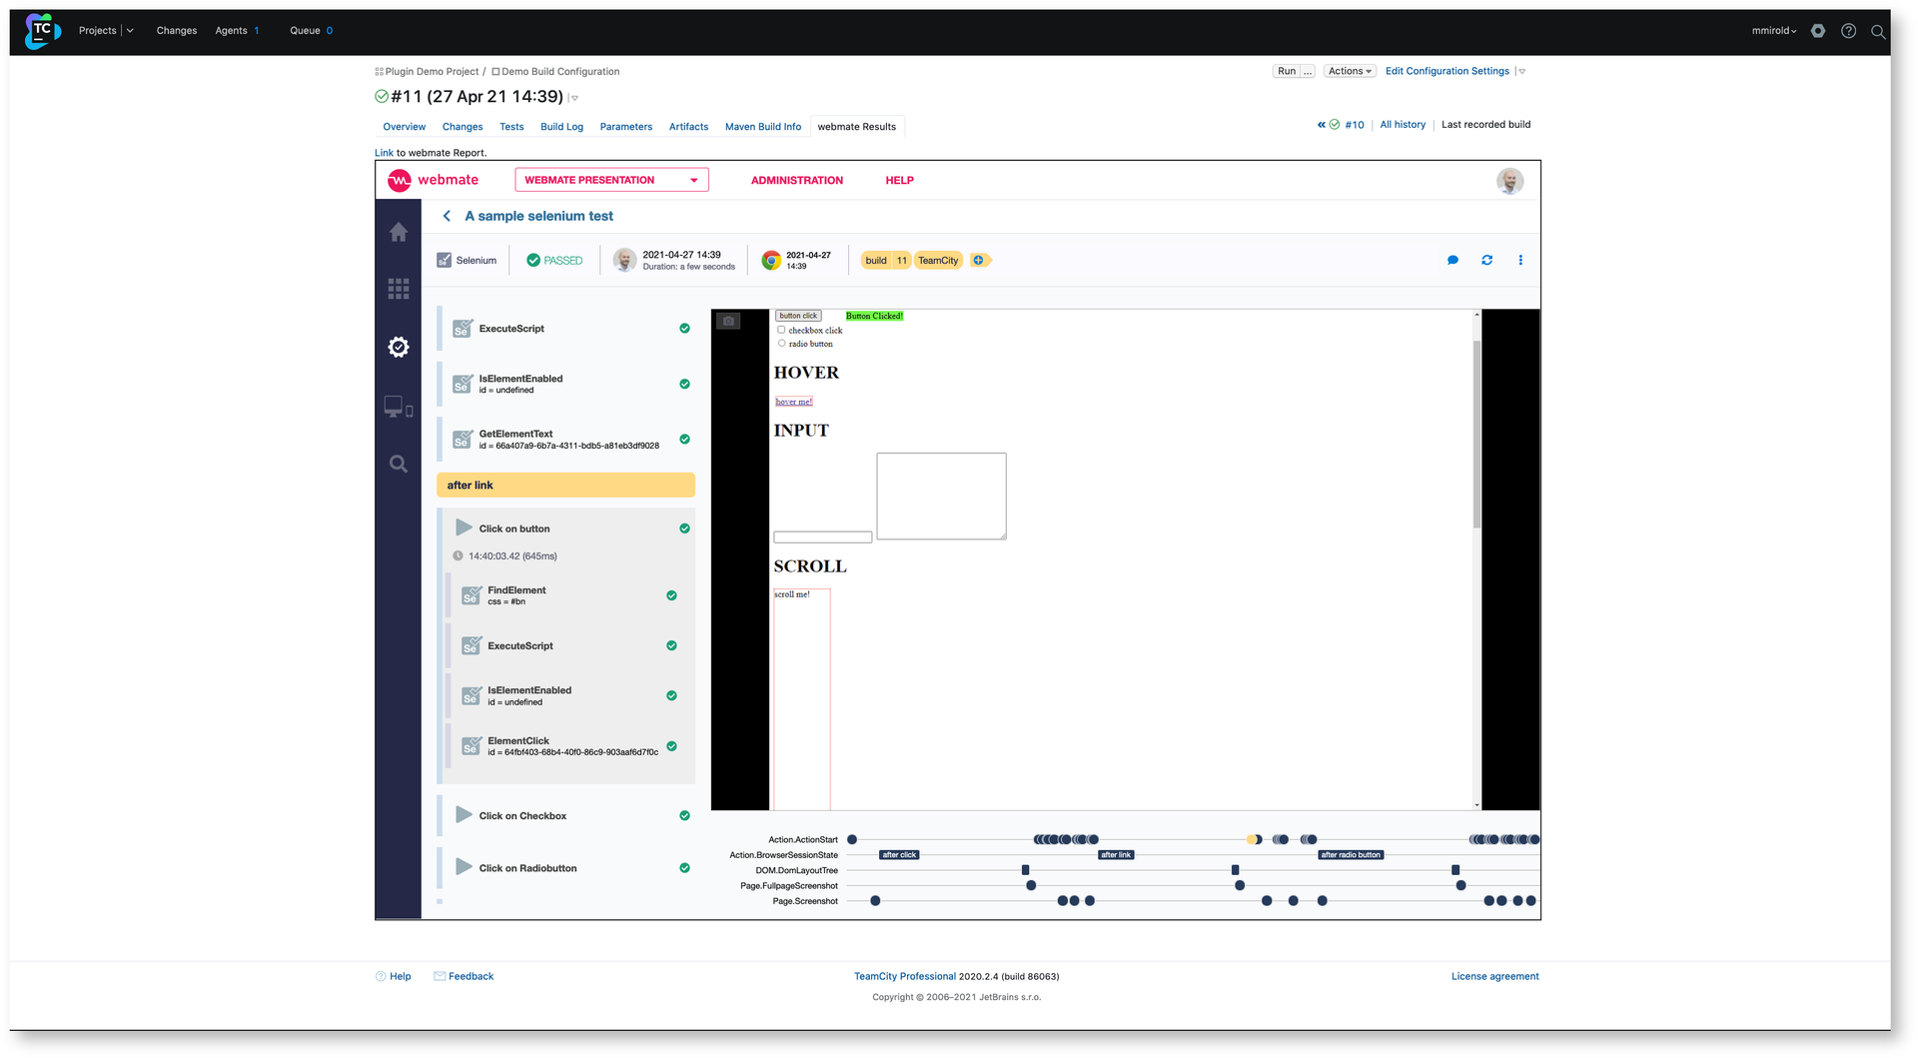This screenshot has height=1058, width=1918.
Task: Click the tester avatar by 2021-04-27 14:39
Action: click(624, 260)
